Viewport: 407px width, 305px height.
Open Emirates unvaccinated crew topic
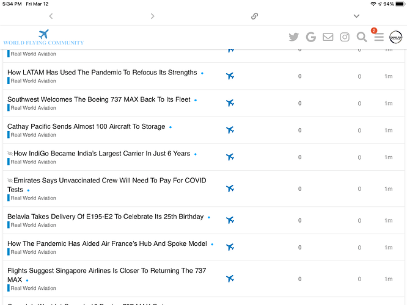coord(107,185)
